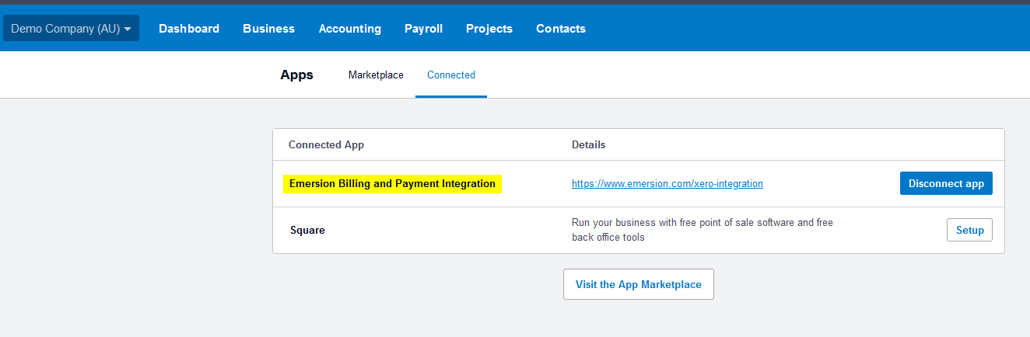Click the caret arrow beside Demo Company
1030x337 pixels.
click(128, 29)
